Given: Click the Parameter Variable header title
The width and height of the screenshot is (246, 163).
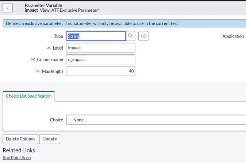Looking at the screenshot, I should pos(43,5).
